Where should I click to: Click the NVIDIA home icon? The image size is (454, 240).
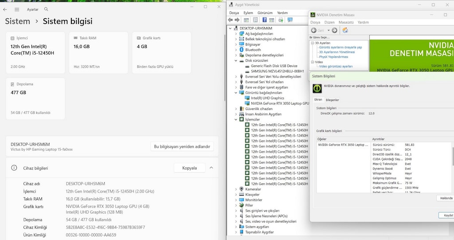[345, 30]
